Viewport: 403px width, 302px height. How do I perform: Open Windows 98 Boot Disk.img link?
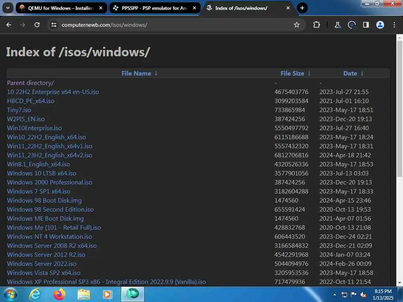pyautogui.click(x=44, y=200)
